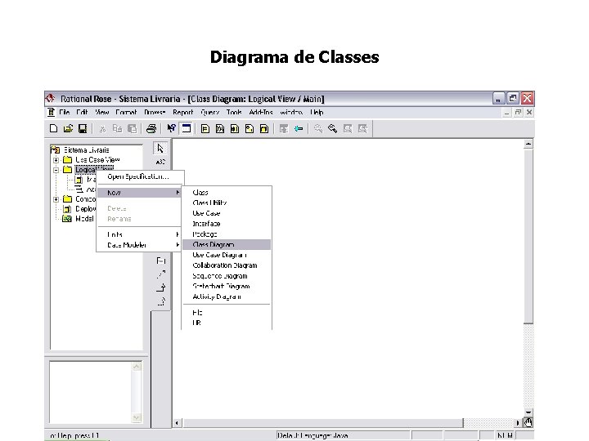Click inside the documentation text pane
Viewport: 589px width, 441px height.
(91, 392)
